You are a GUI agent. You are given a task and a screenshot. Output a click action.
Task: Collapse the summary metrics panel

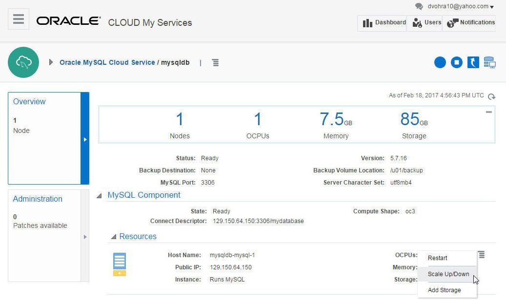(489, 112)
